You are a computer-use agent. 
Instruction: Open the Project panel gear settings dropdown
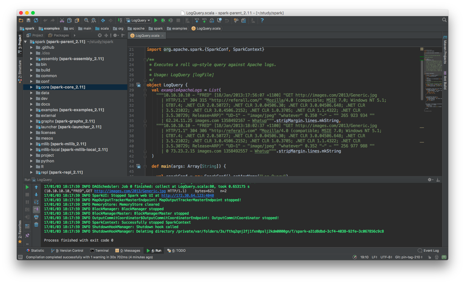tap(116, 35)
